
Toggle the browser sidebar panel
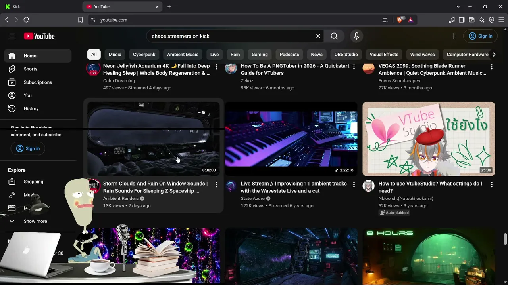[462, 20]
